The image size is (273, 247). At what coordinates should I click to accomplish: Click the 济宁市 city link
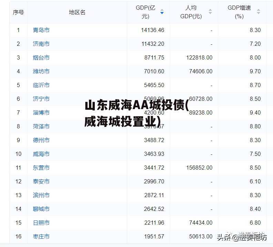[41, 99]
